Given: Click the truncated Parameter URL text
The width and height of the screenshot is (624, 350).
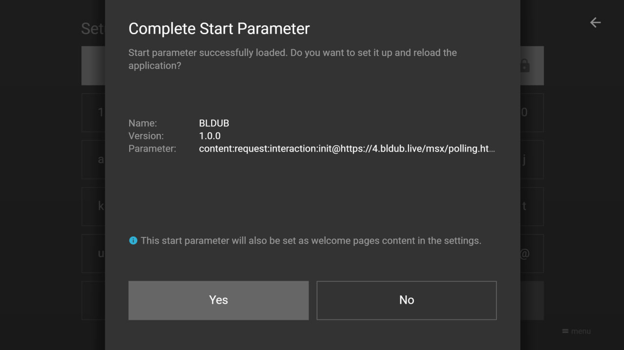Looking at the screenshot, I should 347,149.
